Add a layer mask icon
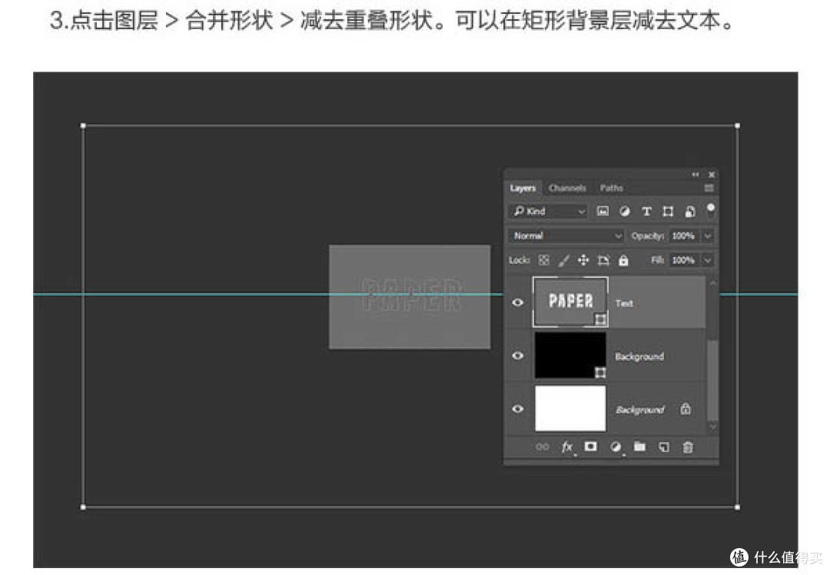The width and height of the screenshot is (830, 575). coord(591,447)
